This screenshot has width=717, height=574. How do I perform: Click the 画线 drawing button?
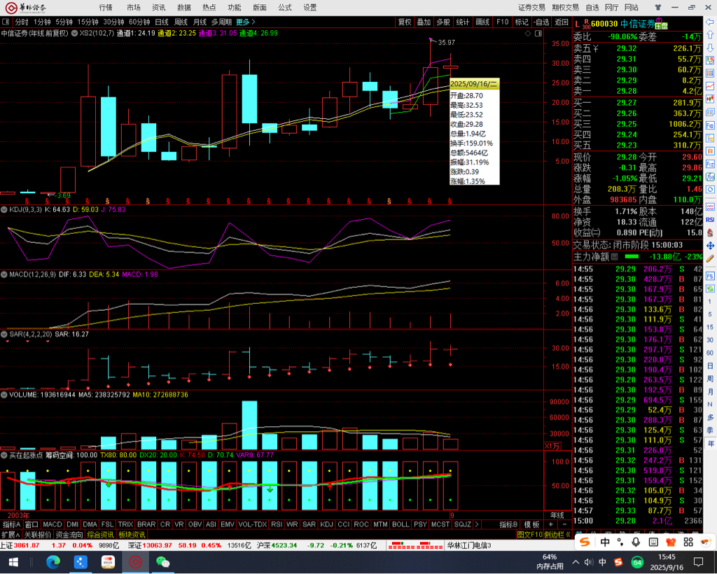tap(482, 22)
